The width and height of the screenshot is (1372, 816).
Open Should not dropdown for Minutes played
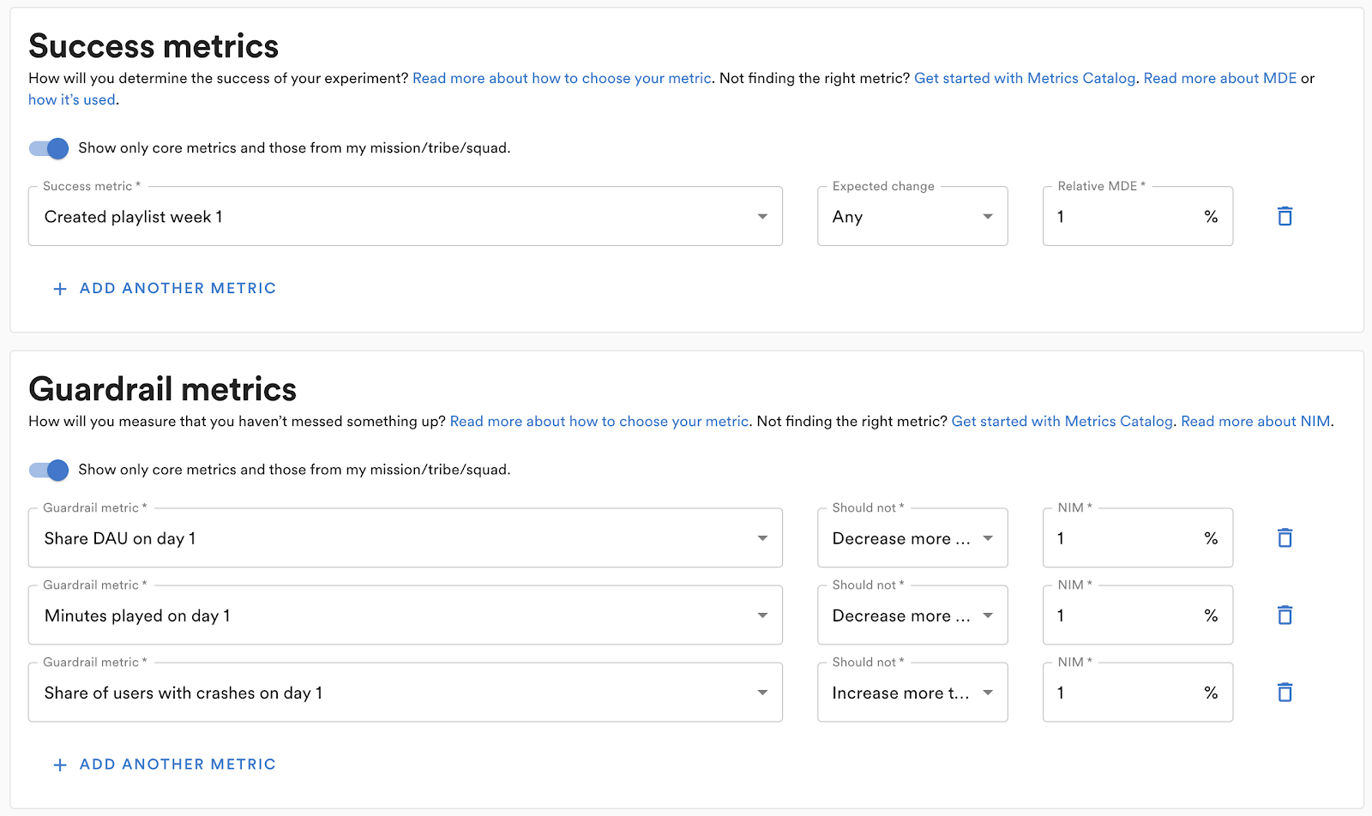(912, 615)
